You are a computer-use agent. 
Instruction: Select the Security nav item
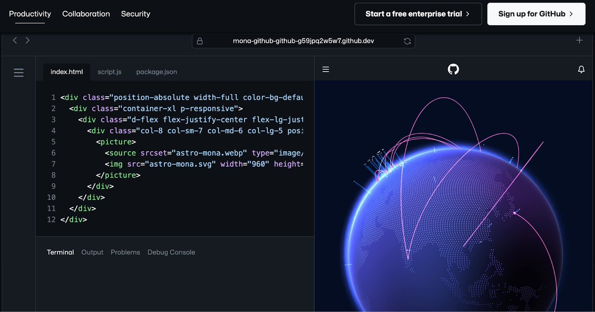(135, 14)
